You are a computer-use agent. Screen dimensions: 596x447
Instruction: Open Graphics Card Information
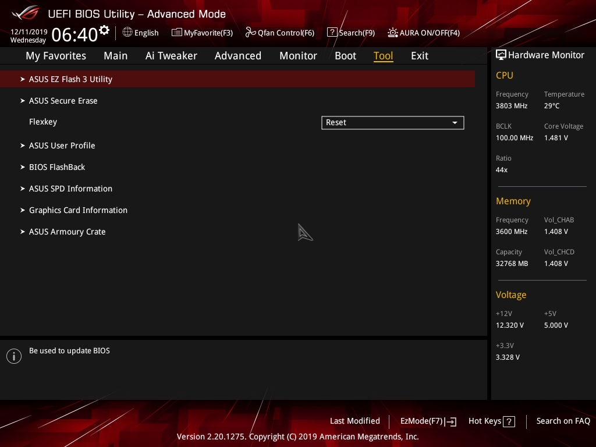[78, 210]
